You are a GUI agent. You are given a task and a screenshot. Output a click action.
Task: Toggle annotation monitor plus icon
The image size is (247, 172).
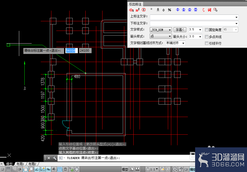click(77, 169)
